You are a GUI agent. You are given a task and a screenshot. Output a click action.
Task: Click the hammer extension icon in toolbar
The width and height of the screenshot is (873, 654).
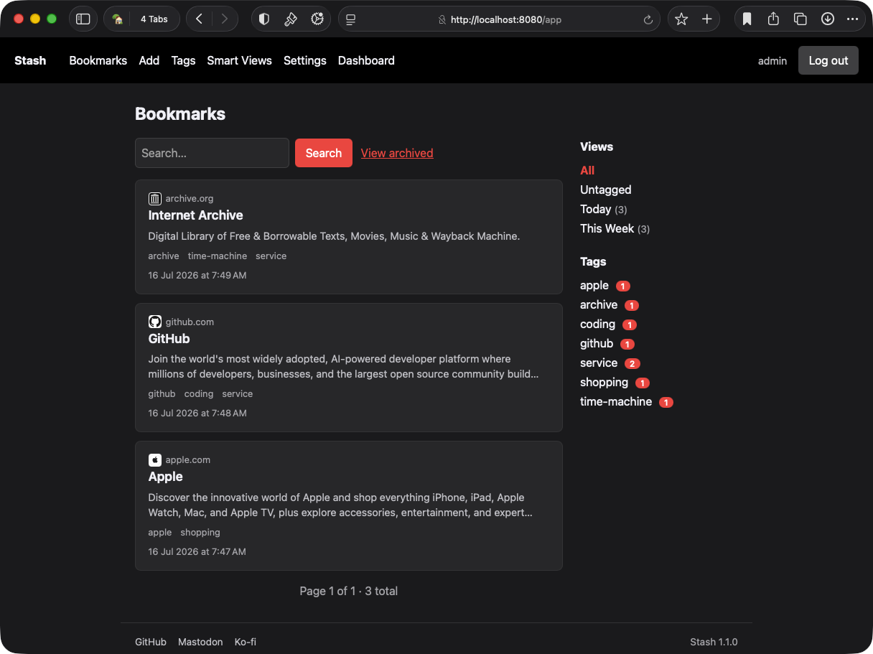(x=291, y=19)
